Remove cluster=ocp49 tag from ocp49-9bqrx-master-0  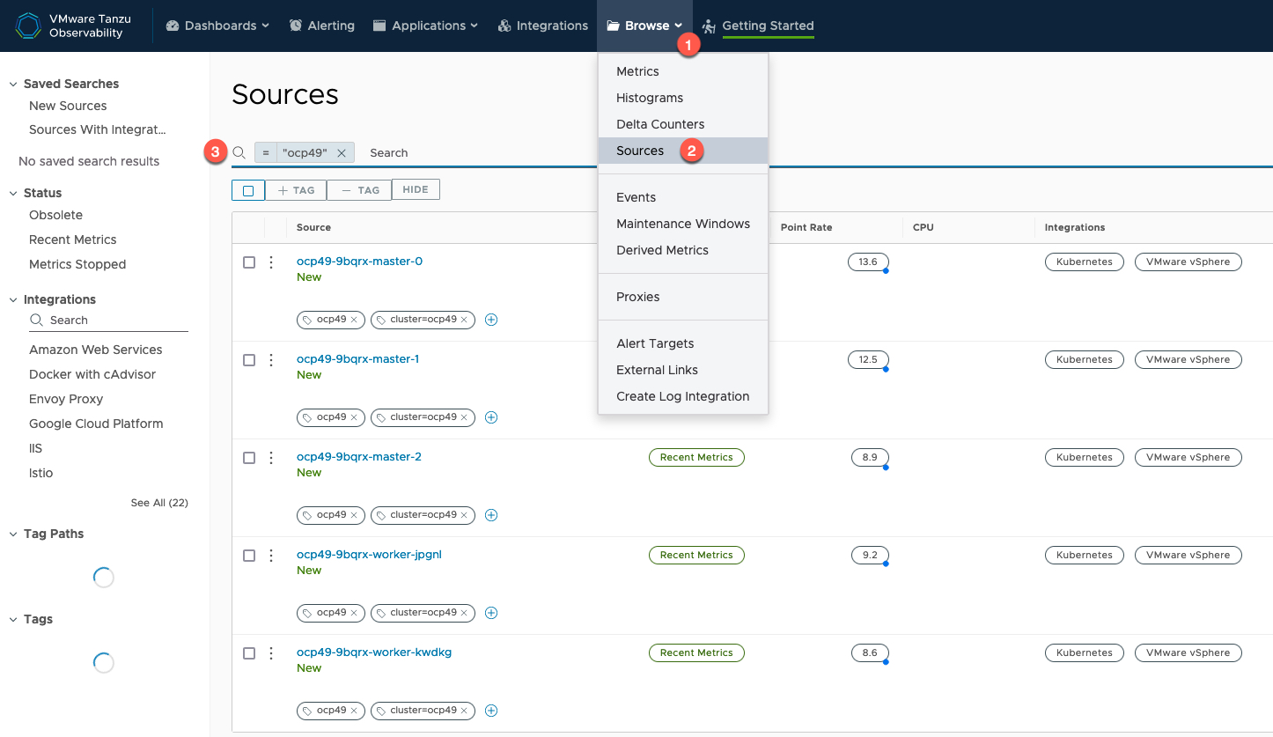pyautogui.click(x=464, y=320)
